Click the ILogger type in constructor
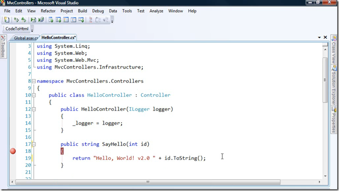 [x=139, y=109]
